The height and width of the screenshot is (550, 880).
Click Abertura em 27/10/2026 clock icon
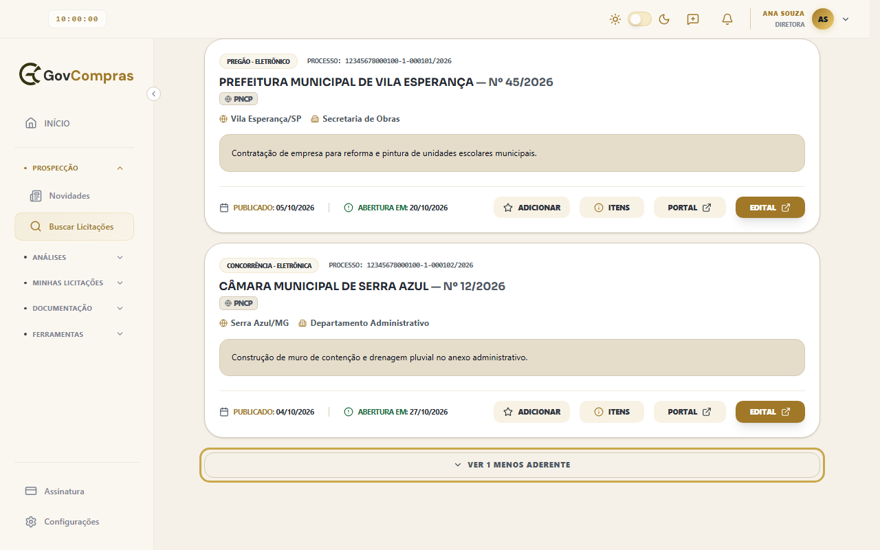click(348, 412)
